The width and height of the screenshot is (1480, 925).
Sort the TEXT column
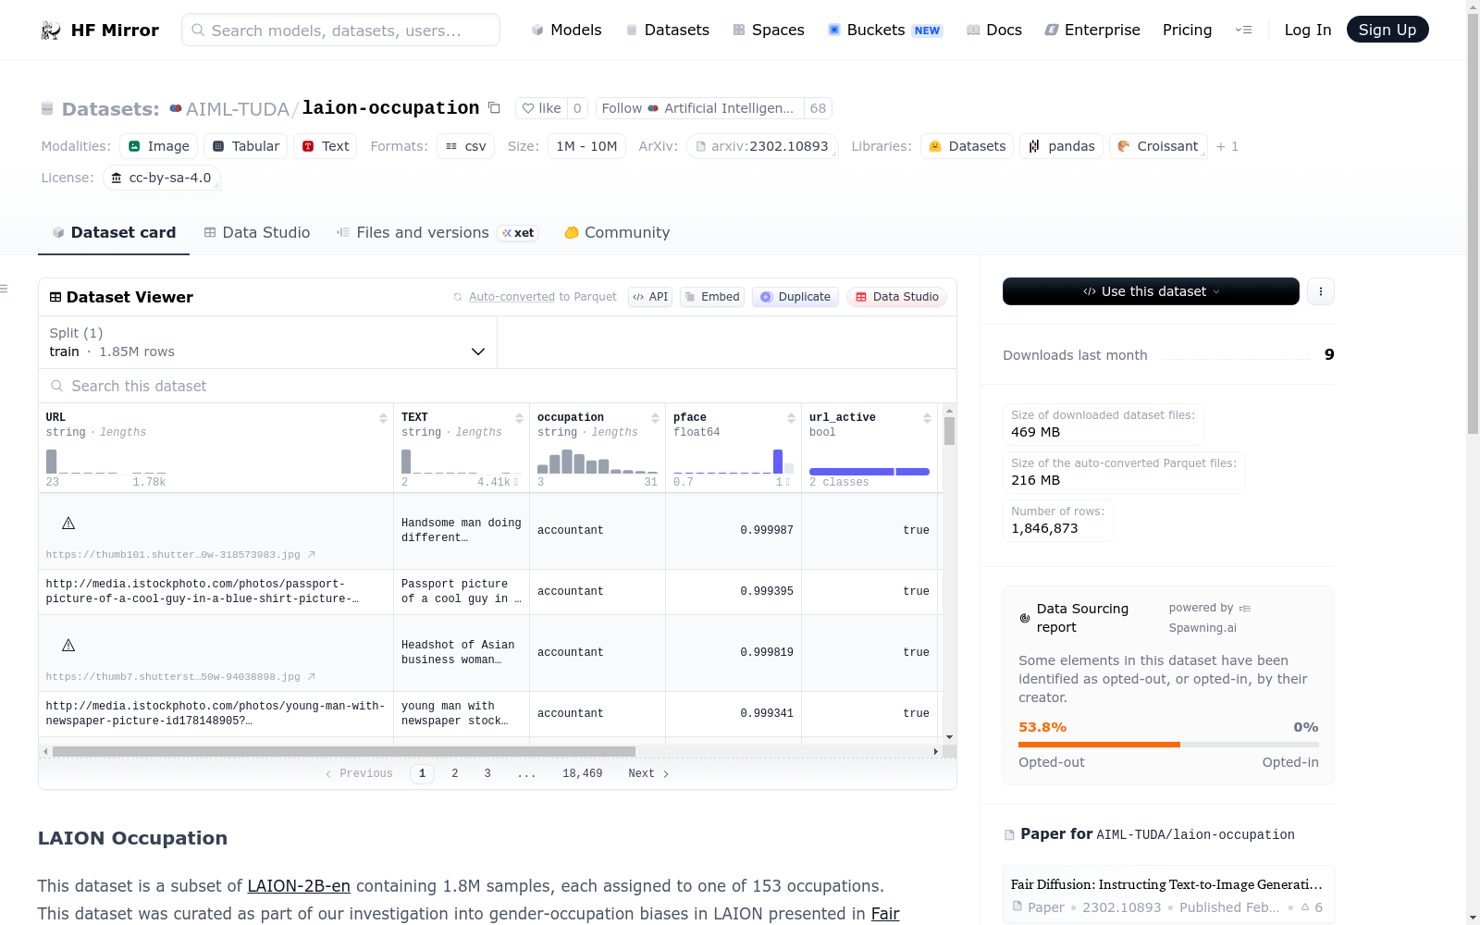point(519,418)
